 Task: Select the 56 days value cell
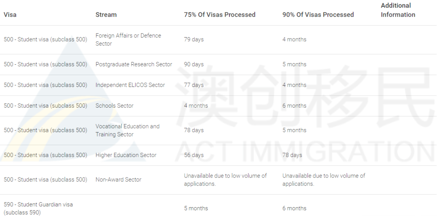[x=194, y=155]
